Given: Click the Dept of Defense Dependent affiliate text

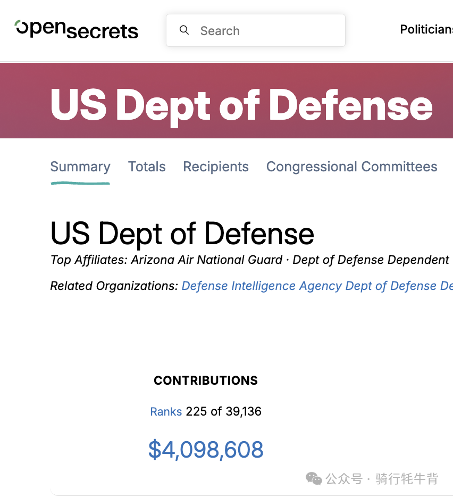Looking at the screenshot, I should click(371, 260).
